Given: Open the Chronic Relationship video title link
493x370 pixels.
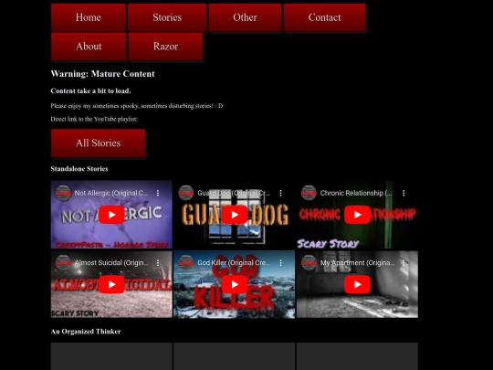Looking at the screenshot, I should pyautogui.click(x=356, y=193).
